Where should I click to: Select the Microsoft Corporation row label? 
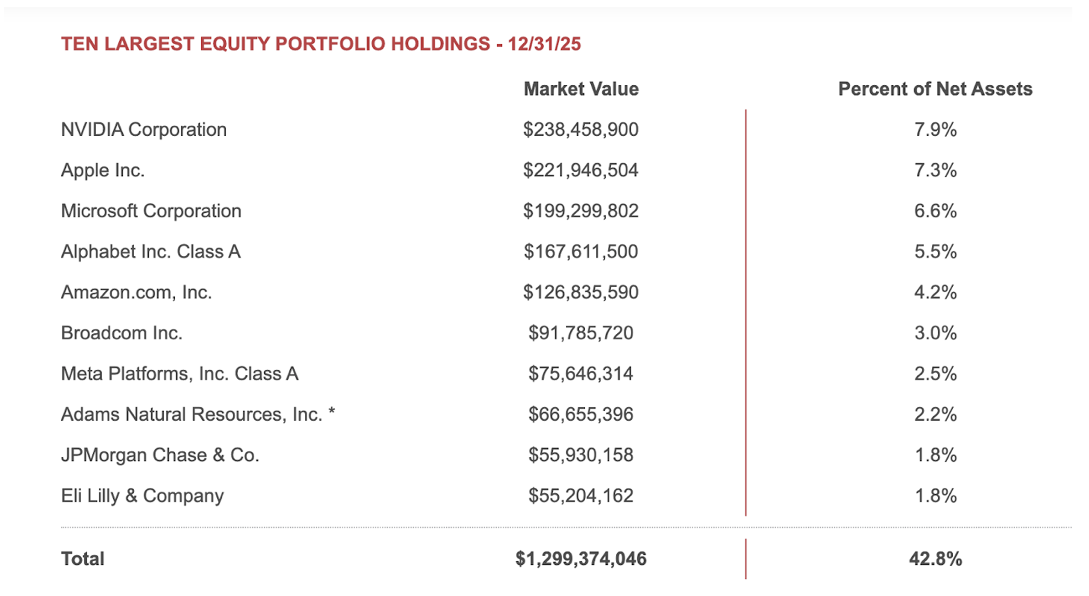click(x=151, y=211)
